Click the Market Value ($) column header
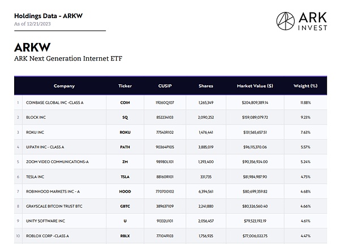The width and height of the screenshot is (340, 244). [254, 86]
